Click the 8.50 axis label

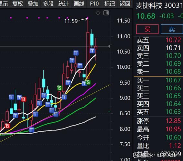(125, 113)
